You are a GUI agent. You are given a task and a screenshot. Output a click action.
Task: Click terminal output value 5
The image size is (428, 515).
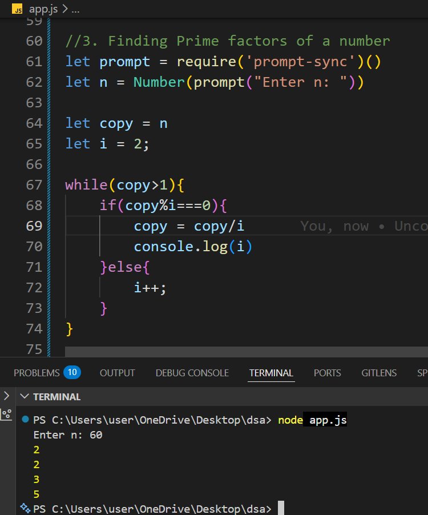[x=37, y=494]
